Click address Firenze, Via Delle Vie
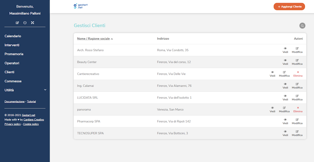Viewport: 314px width, 162px height. click(x=171, y=74)
